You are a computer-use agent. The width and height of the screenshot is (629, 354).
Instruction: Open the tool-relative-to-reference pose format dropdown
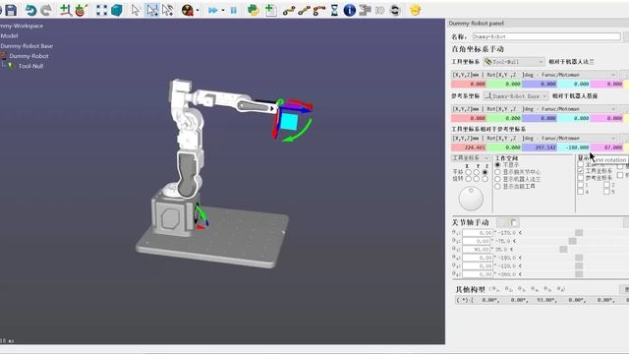(x=534, y=138)
